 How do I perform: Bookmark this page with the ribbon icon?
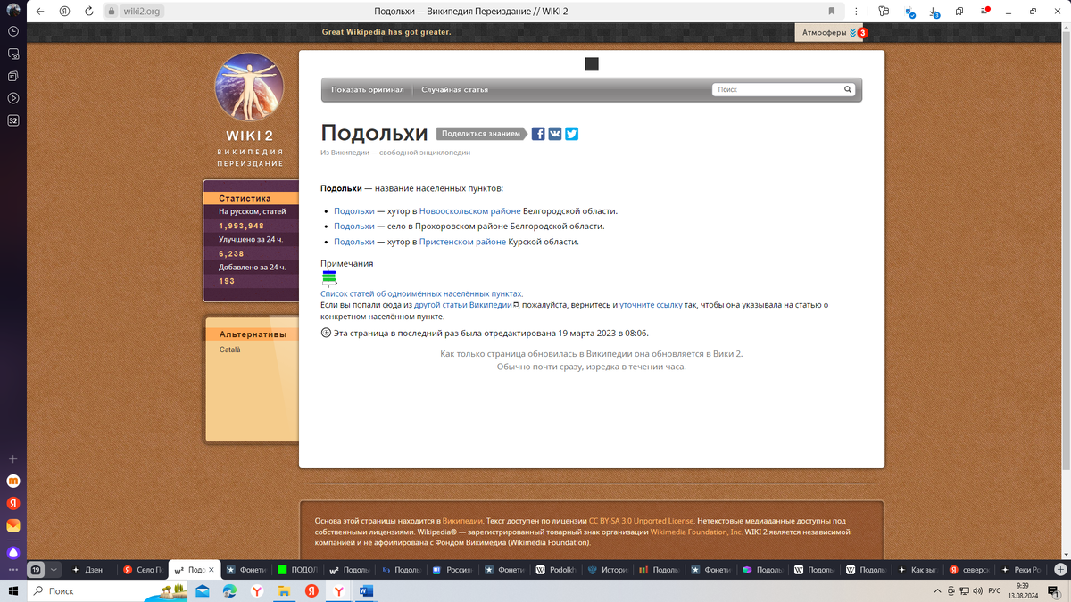[832, 12]
